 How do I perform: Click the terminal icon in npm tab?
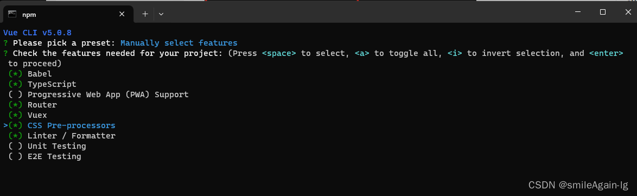point(12,14)
